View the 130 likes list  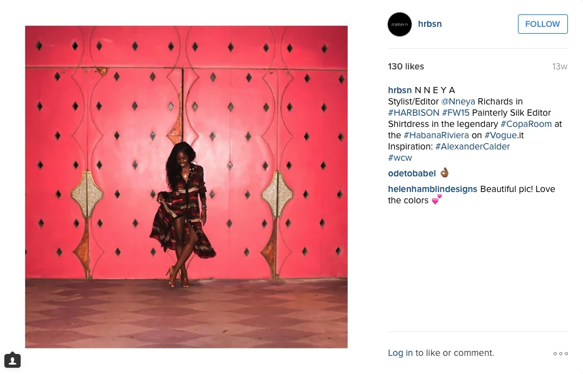(x=405, y=66)
